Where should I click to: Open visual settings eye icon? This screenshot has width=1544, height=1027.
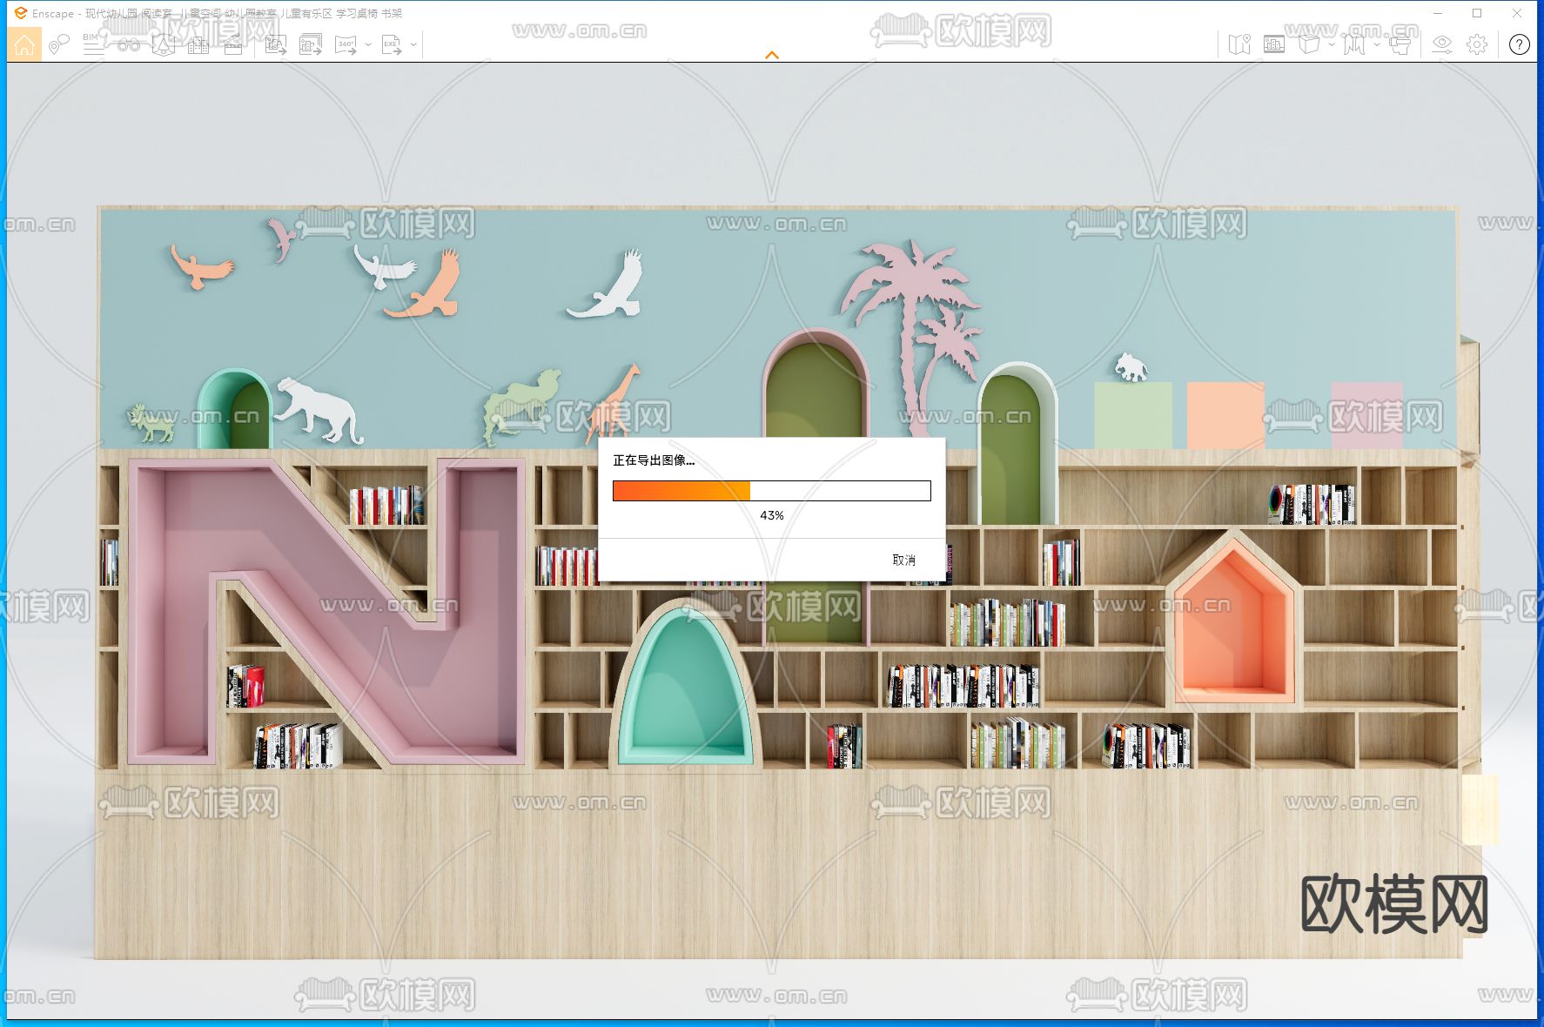pos(1442,44)
